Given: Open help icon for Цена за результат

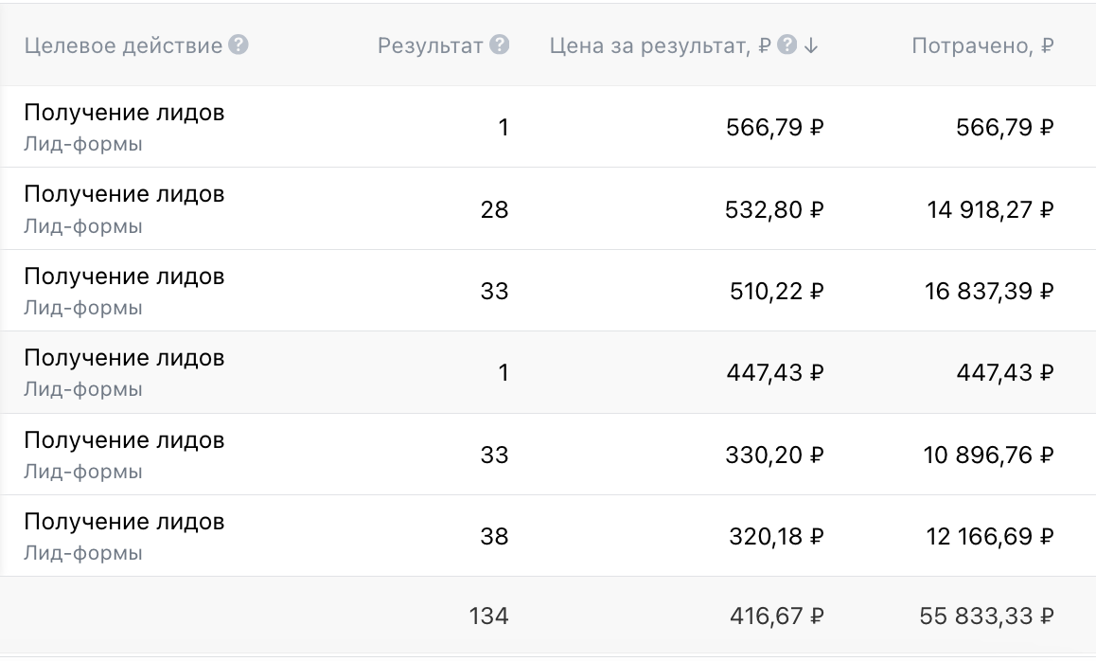Looking at the screenshot, I should [x=787, y=45].
